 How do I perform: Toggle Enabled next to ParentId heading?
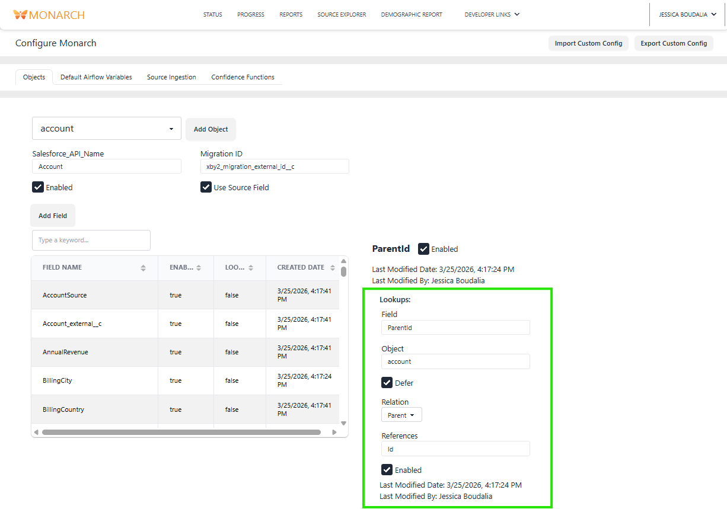423,249
